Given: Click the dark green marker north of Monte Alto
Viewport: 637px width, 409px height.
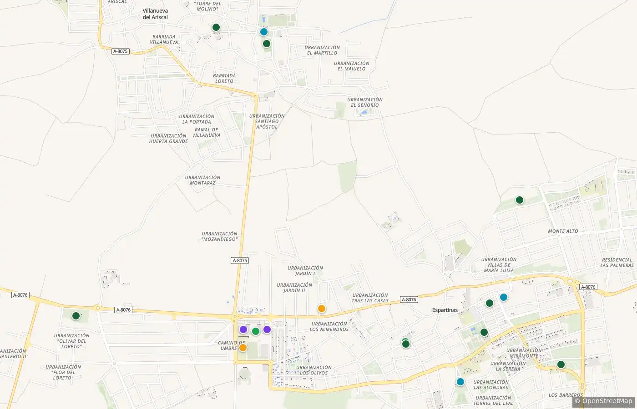Looking at the screenshot, I should pyautogui.click(x=520, y=200).
